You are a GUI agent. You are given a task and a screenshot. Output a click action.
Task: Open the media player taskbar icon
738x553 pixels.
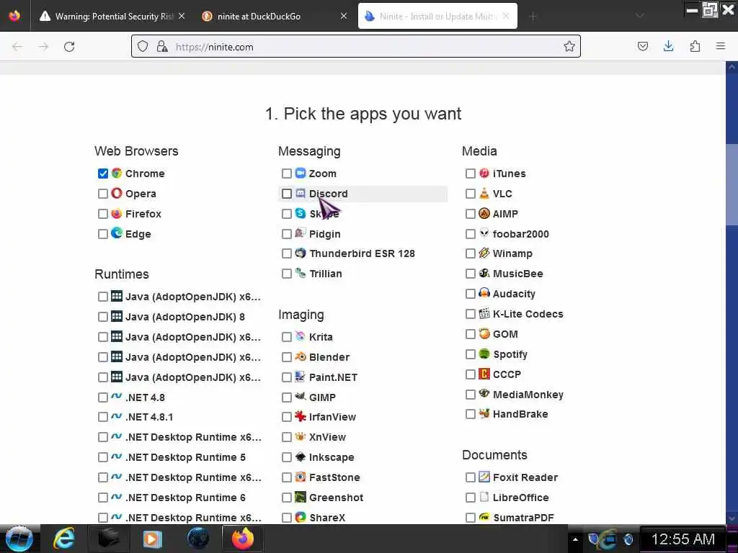pyautogui.click(x=152, y=539)
